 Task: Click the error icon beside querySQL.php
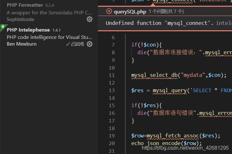pyautogui.click(x=109, y=11)
